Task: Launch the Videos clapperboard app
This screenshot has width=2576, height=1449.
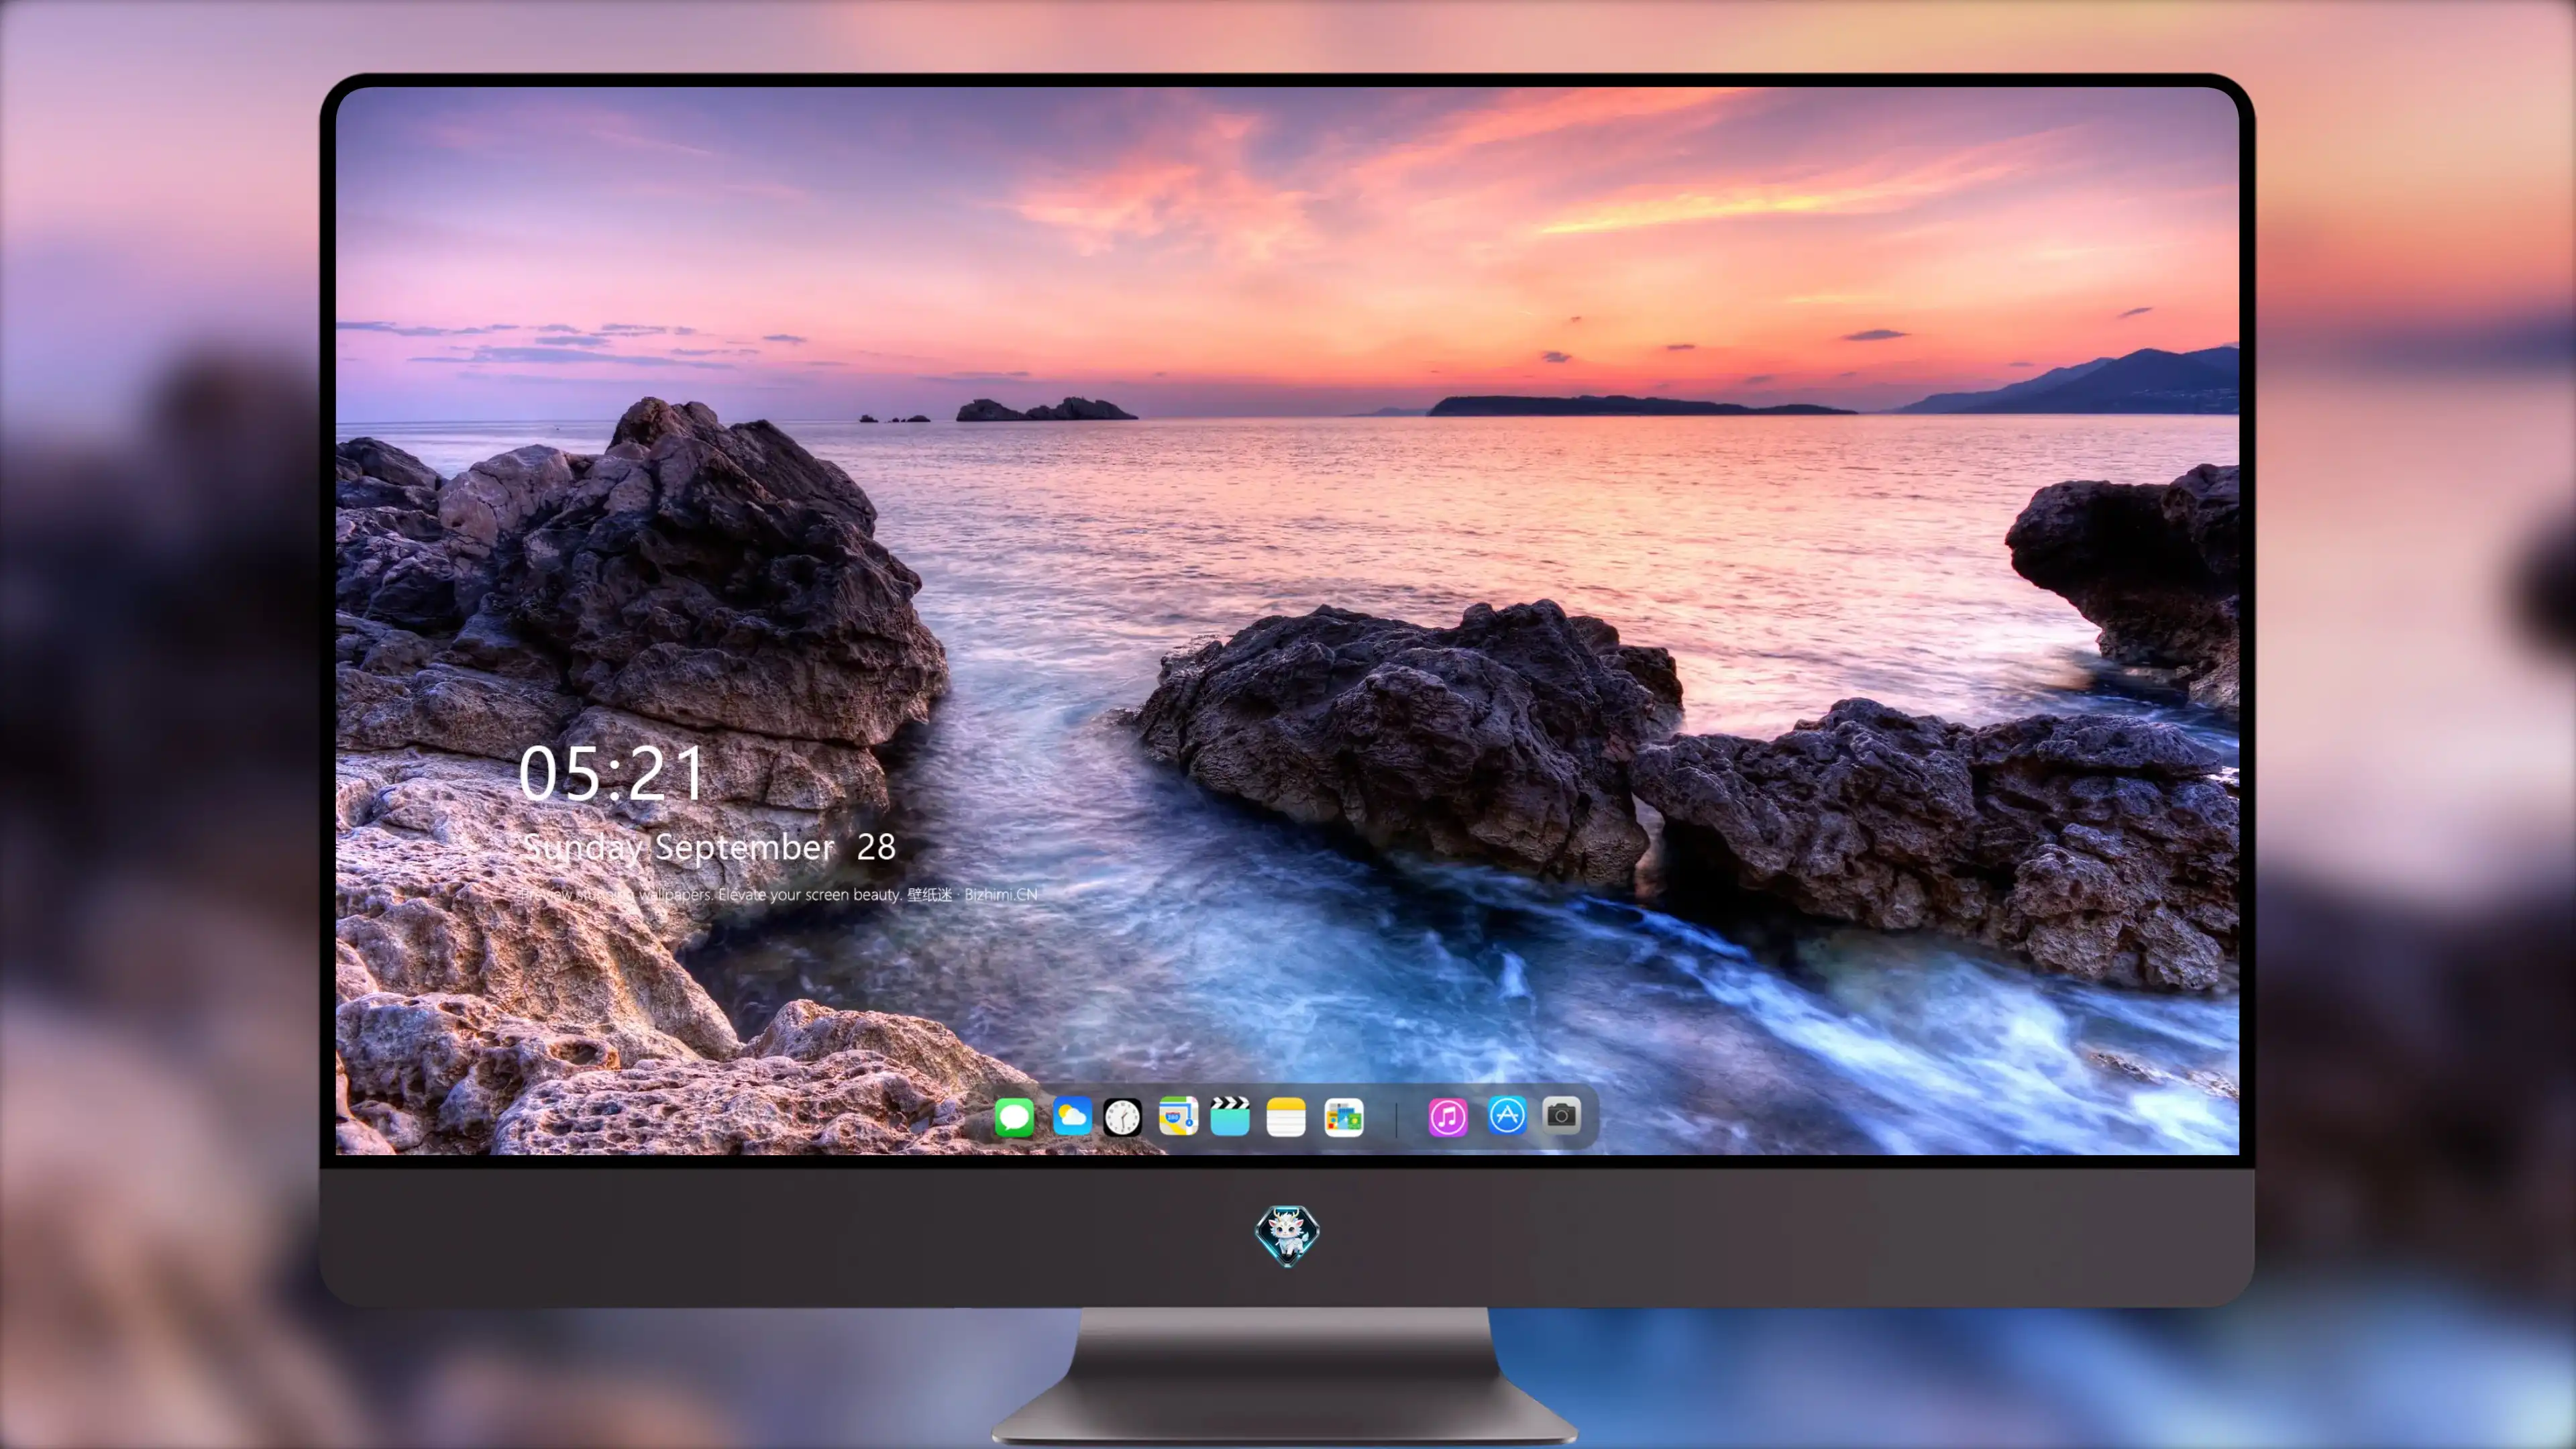Action: tap(1230, 1116)
